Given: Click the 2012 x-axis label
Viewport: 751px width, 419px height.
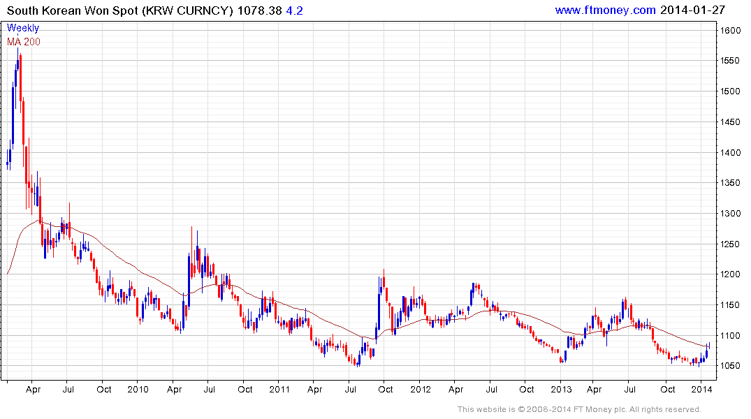Looking at the screenshot, I should (421, 389).
